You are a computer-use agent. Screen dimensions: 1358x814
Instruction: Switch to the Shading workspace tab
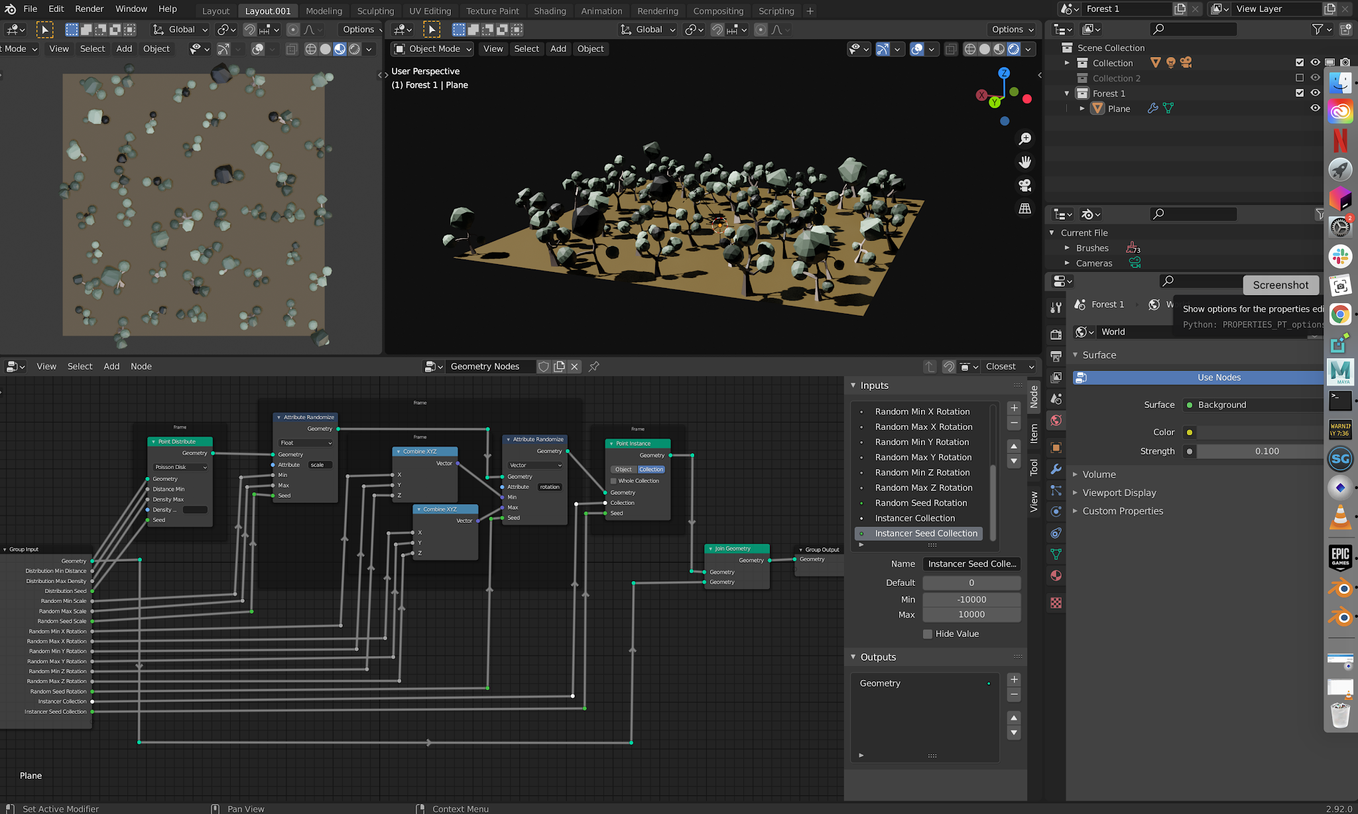point(550,11)
